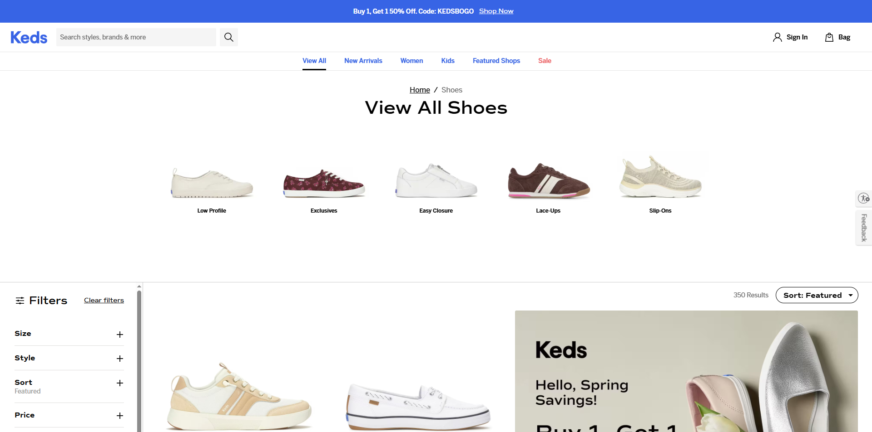Click the Sign In person icon
Viewport: 872px width, 432px height.
(777, 37)
